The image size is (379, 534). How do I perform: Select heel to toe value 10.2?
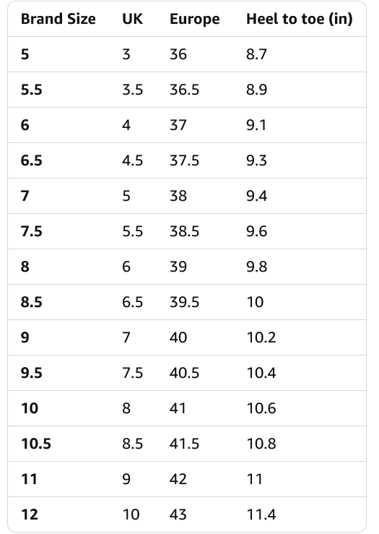tap(261, 338)
